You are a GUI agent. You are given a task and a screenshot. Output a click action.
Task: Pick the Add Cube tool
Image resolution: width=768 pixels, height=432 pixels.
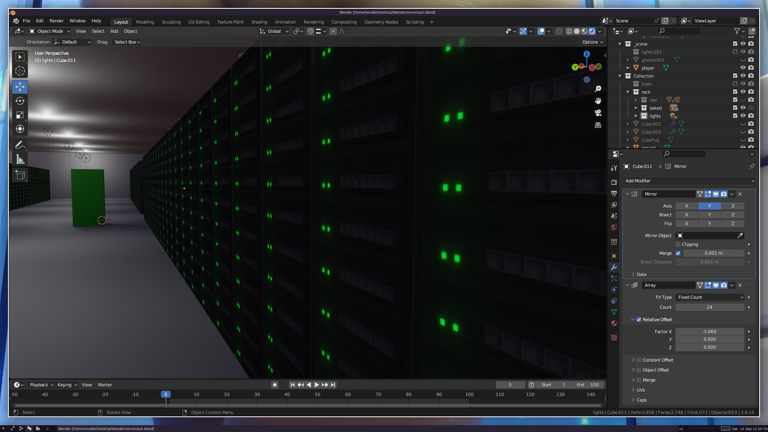point(20,175)
